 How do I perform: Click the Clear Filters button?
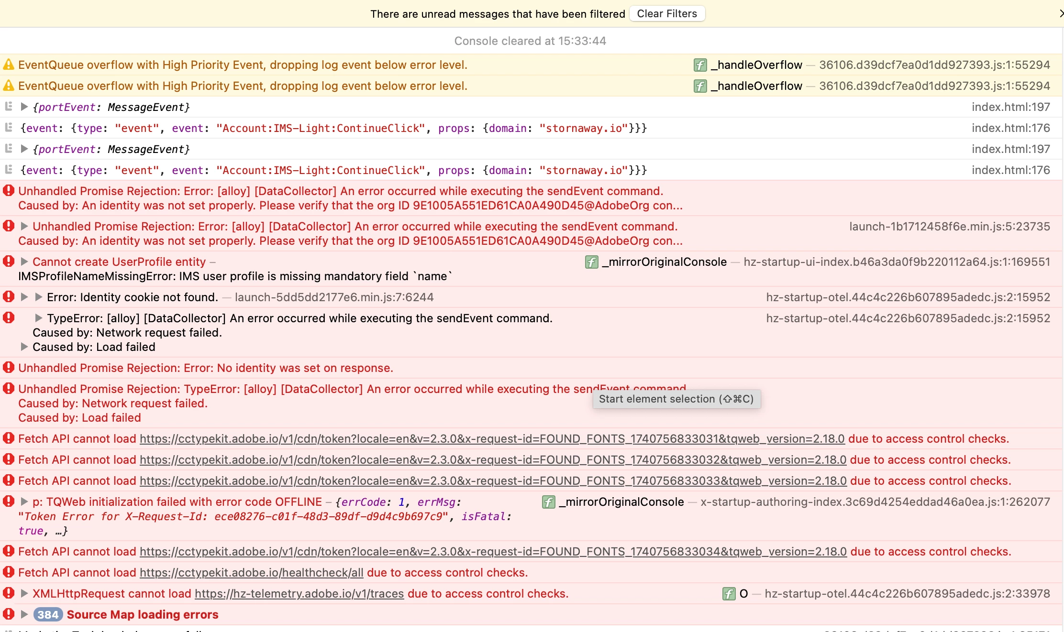click(x=666, y=14)
